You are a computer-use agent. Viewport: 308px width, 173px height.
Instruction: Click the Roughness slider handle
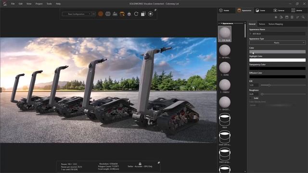click(262, 94)
